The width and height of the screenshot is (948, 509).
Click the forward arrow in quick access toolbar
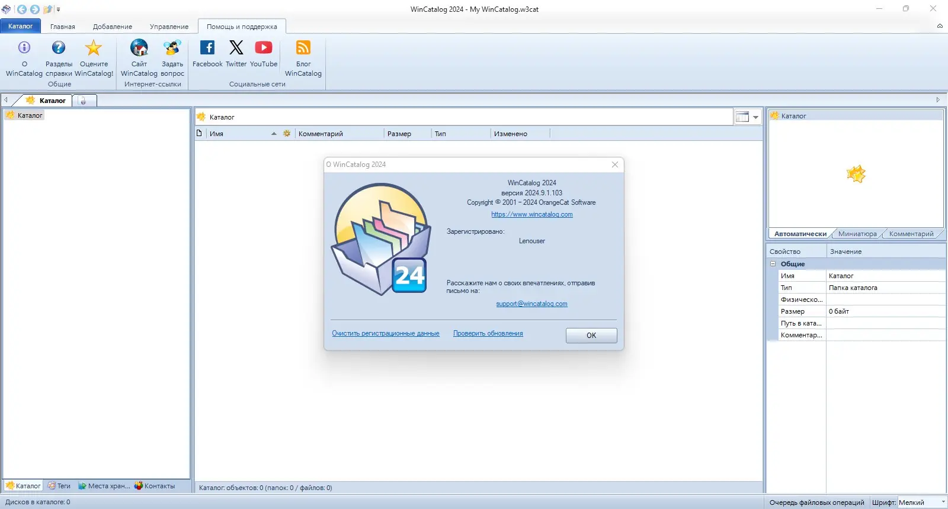click(34, 9)
